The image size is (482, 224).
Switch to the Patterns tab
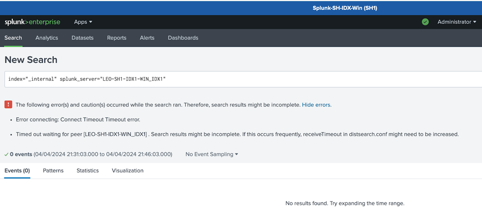pos(53,171)
